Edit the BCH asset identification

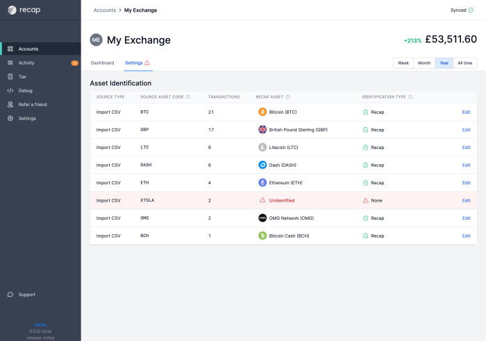pyautogui.click(x=466, y=236)
